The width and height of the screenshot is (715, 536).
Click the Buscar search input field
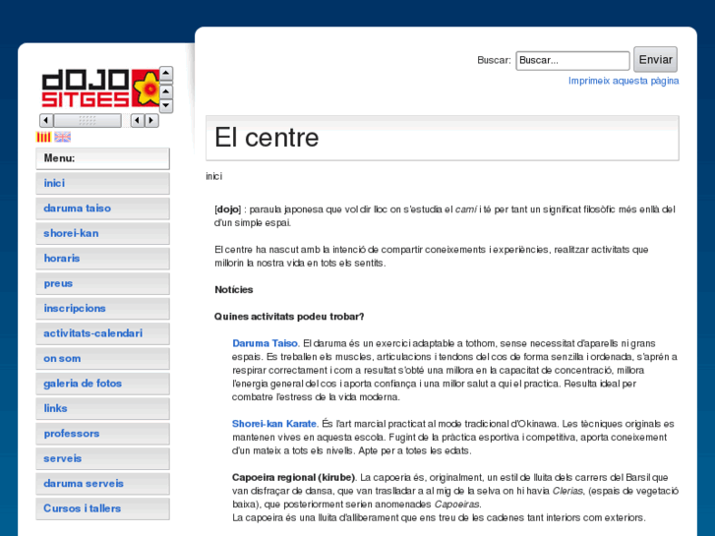click(x=572, y=61)
